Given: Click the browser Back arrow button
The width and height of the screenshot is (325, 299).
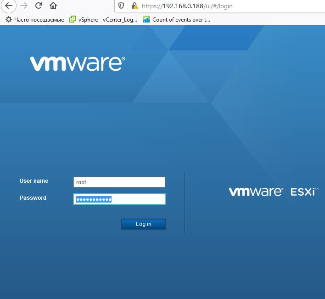Looking at the screenshot, I should [x=8, y=6].
